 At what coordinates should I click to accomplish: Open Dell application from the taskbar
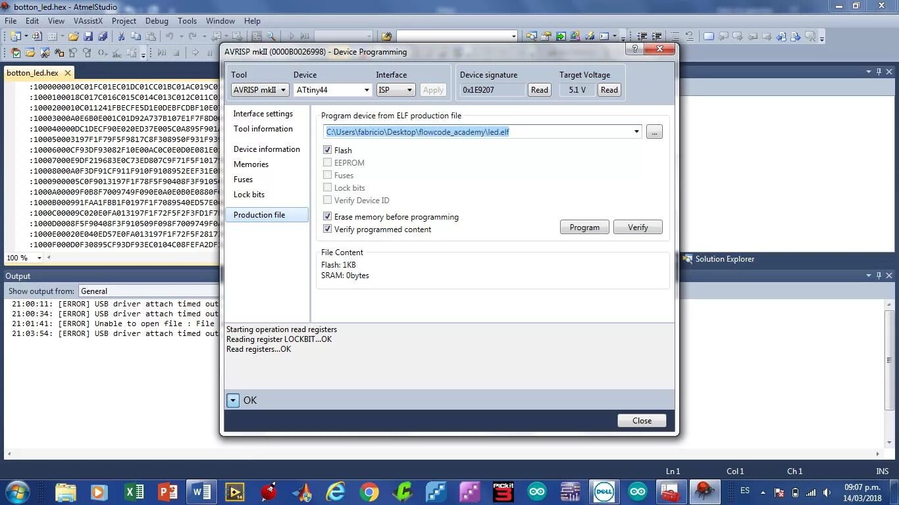click(604, 492)
